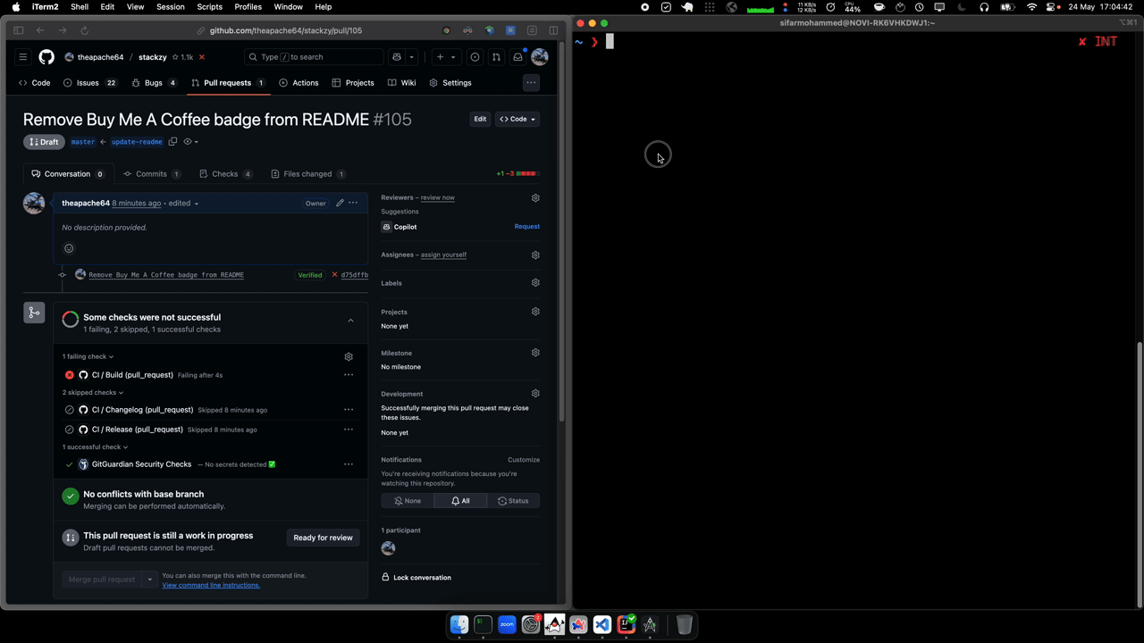Open Zoom app from the Dock
The height and width of the screenshot is (643, 1144).
(507, 624)
